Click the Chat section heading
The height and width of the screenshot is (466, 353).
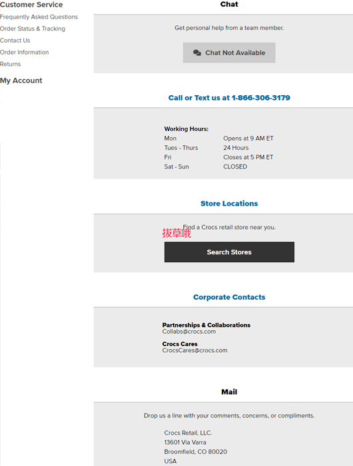point(229,4)
